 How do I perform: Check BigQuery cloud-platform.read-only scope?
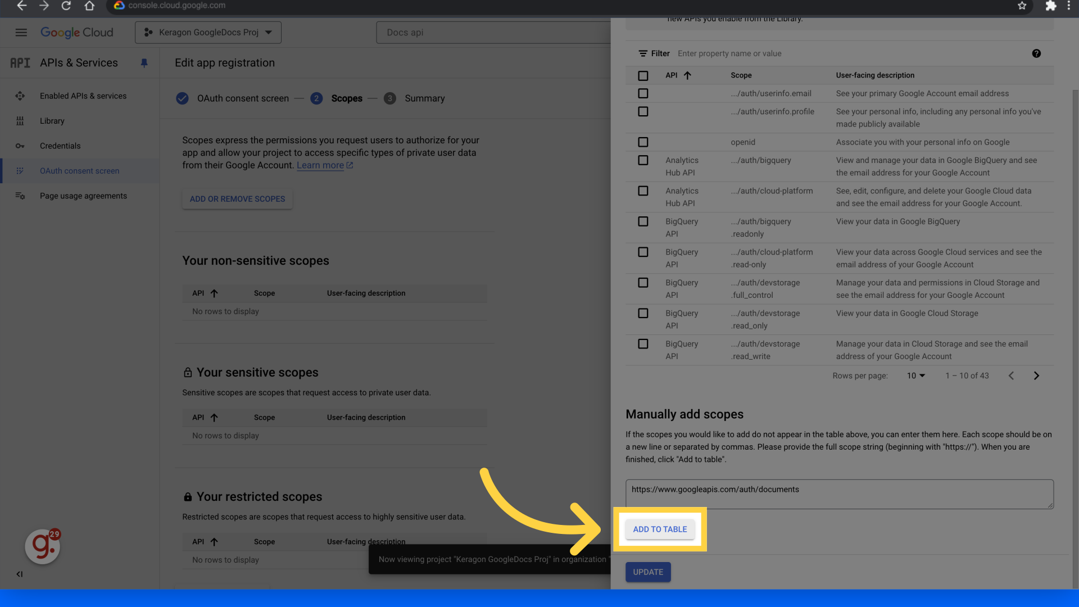pos(643,252)
